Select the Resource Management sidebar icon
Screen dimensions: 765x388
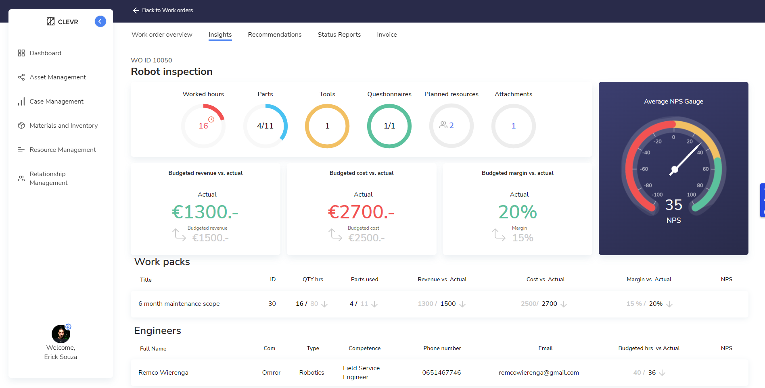(21, 149)
